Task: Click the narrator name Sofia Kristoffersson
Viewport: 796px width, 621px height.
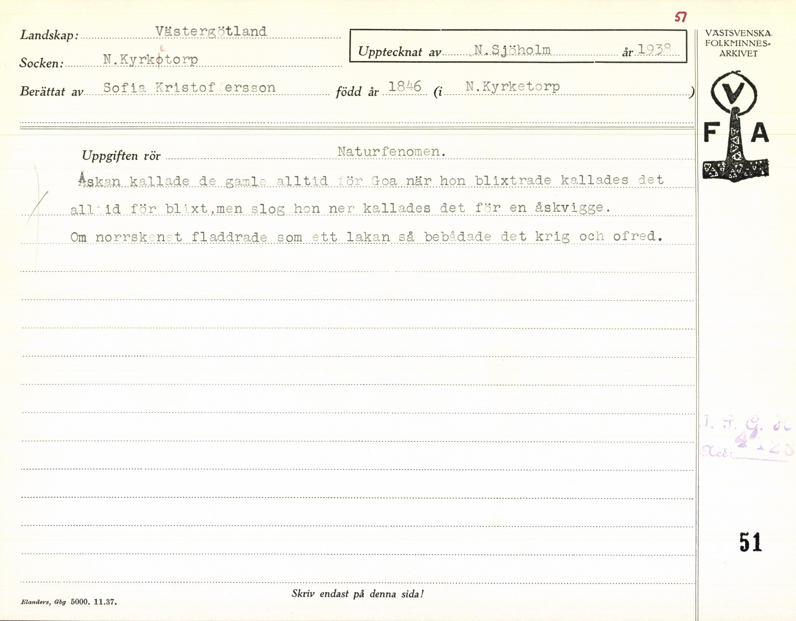Action: [x=189, y=88]
